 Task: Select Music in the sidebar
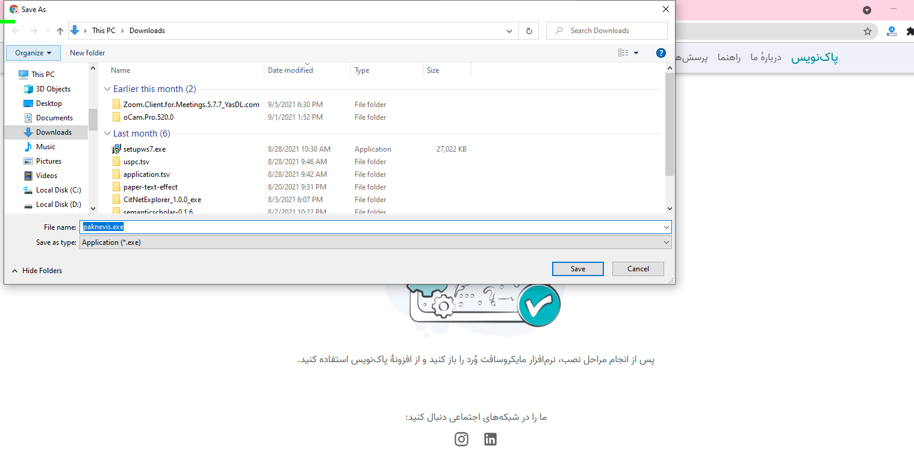click(x=46, y=147)
